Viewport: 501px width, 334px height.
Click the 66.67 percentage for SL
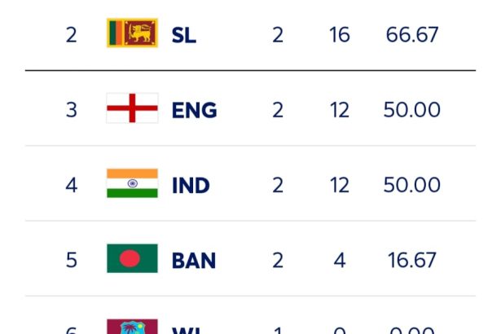point(412,34)
